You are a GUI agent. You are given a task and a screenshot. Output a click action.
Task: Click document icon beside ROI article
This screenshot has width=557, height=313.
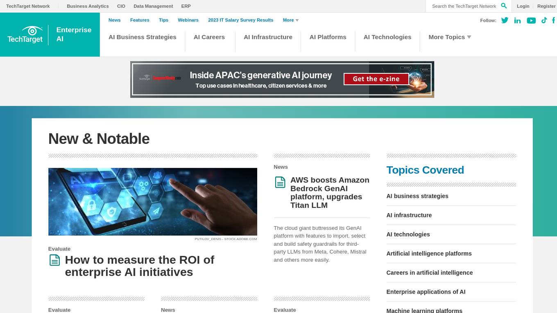click(x=54, y=260)
